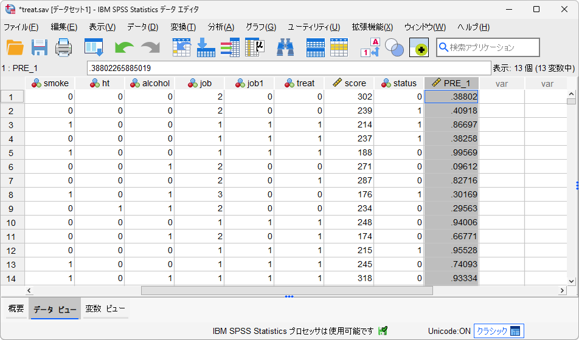
Task: Click the scroll down arrow
Action: [571, 281]
